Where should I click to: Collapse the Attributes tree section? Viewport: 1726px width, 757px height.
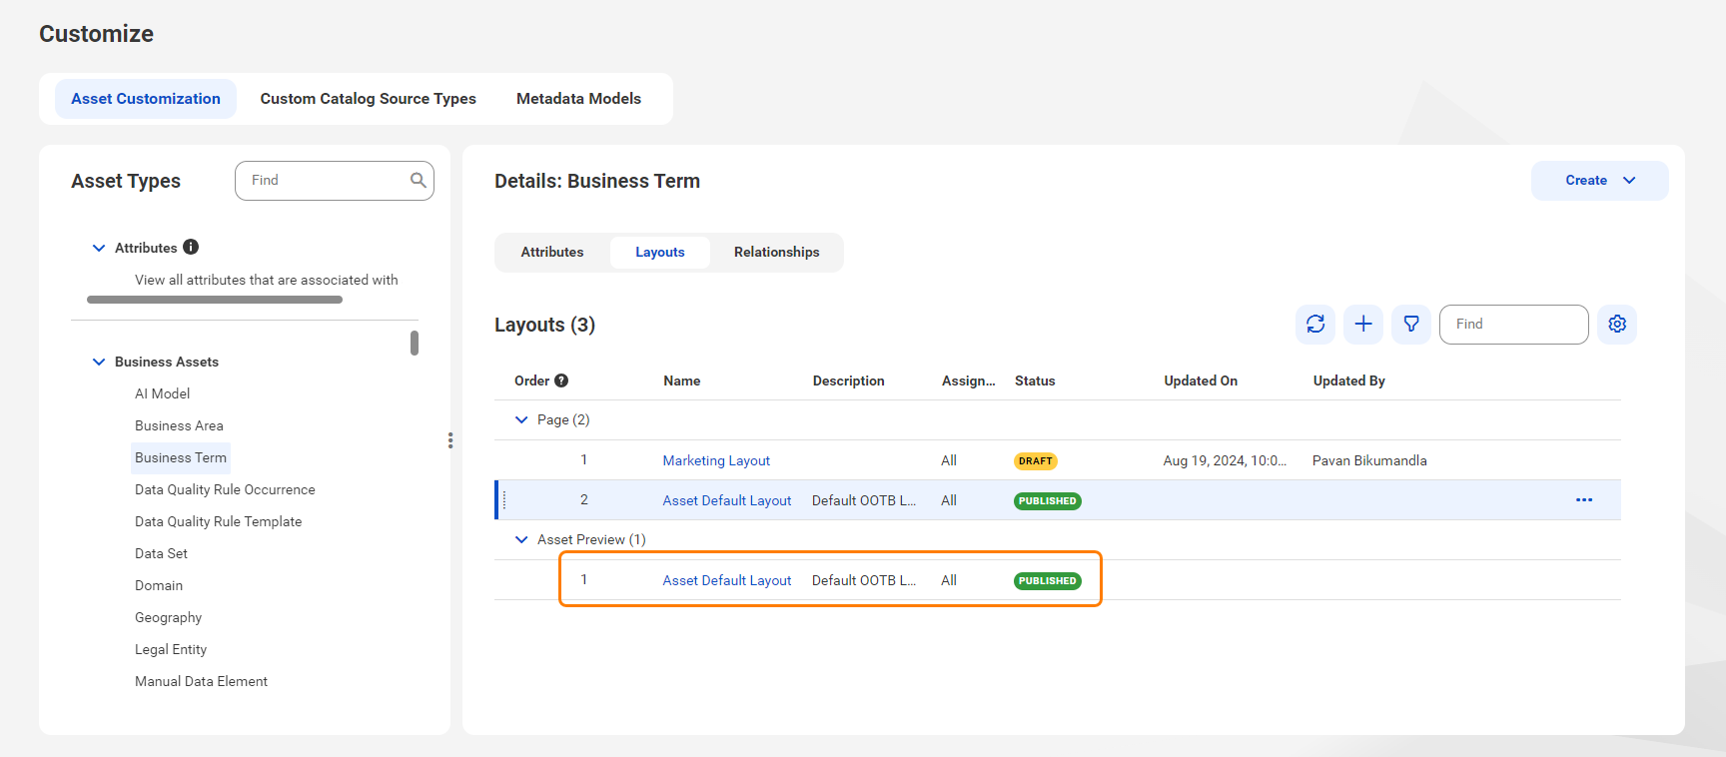99,248
